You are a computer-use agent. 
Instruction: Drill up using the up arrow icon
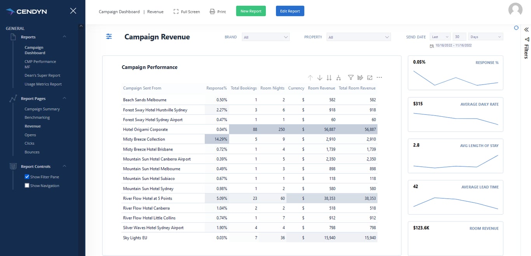pyautogui.click(x=310, y=78)
